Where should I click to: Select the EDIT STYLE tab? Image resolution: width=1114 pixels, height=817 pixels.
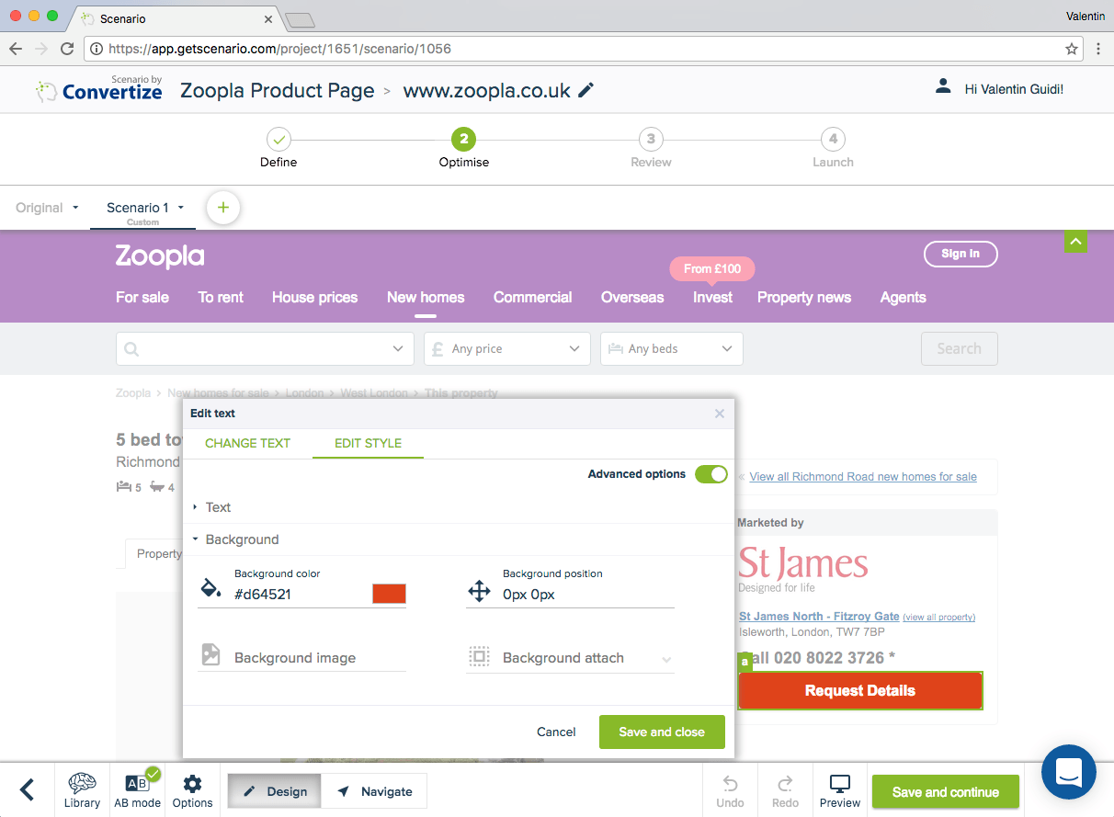pos(368,443)
